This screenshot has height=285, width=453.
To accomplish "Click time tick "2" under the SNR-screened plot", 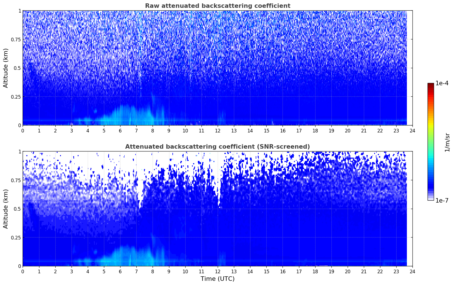I will (x=55, y=271).
